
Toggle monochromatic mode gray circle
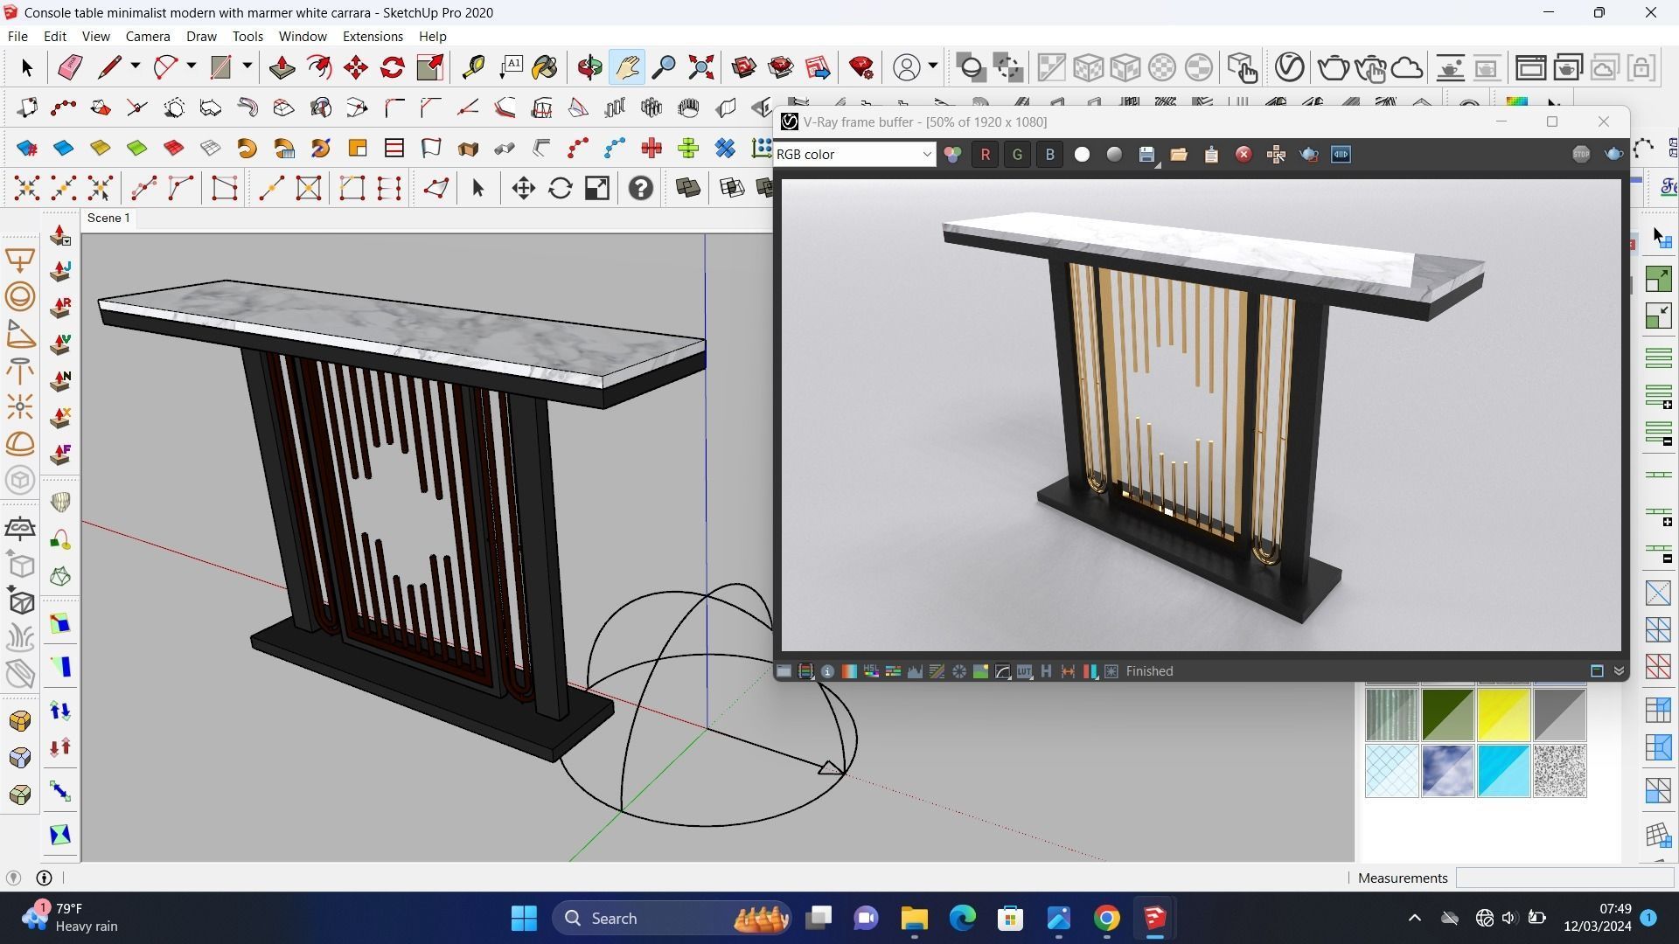(1114, 155)
